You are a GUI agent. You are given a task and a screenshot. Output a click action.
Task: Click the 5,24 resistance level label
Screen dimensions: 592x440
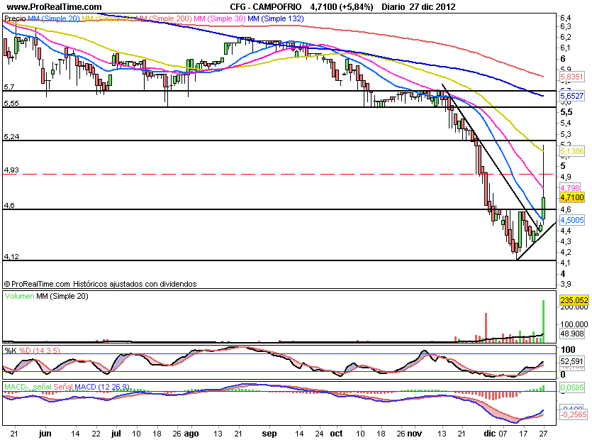tap(11, 136)
